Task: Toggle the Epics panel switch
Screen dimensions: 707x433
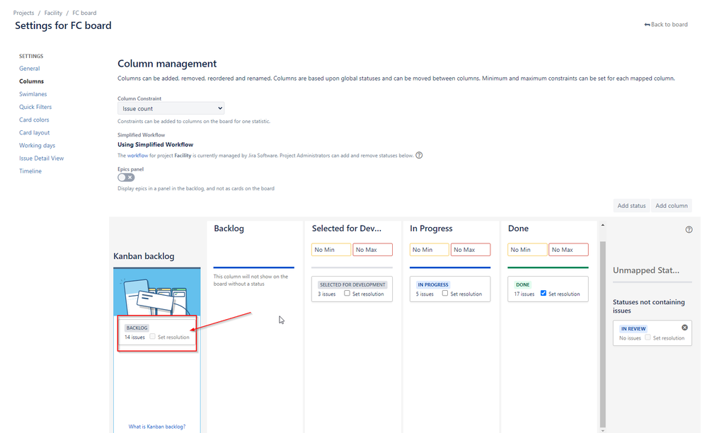Action: [126, 178]
